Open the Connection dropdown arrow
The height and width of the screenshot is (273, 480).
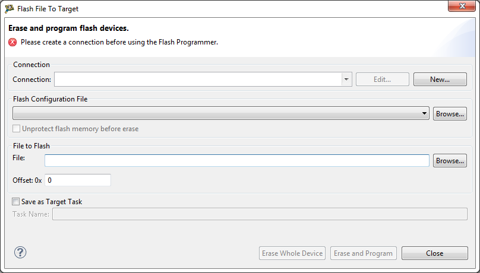tap(346, 80)
